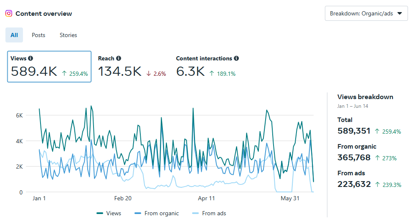Select the All tab

[14, 35]
